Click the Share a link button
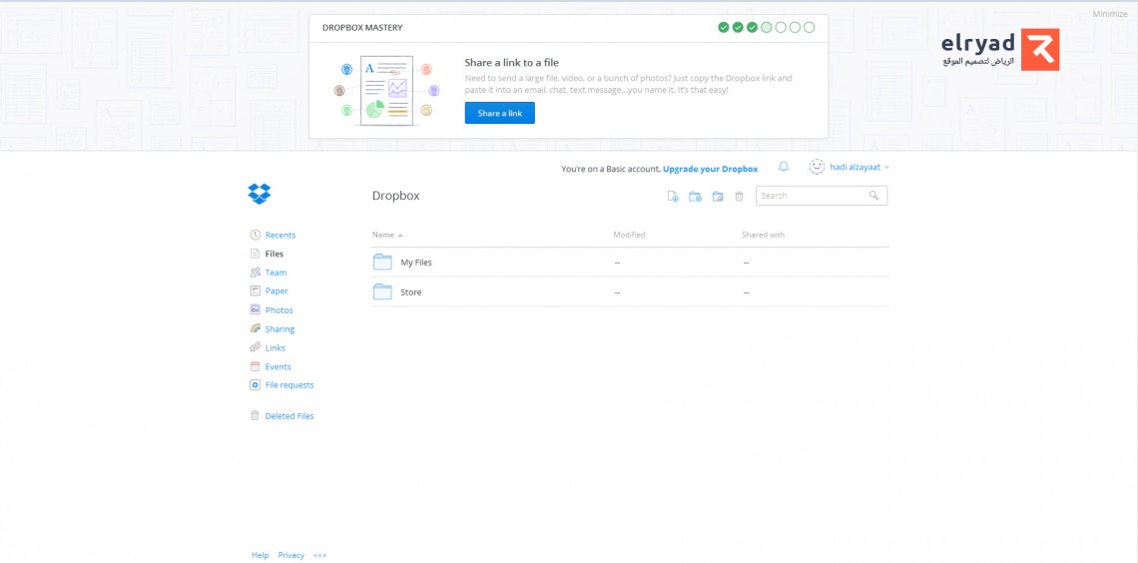Image resolution: width=1138 pixels, height=563 pixels. pos(500,113)
